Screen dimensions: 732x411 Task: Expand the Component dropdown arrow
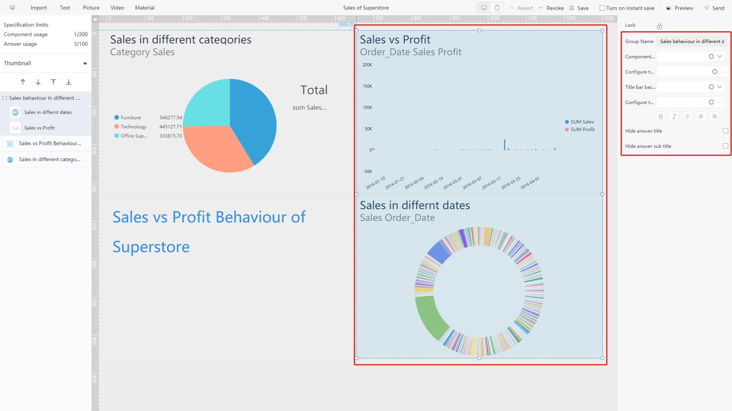point(719,56)
